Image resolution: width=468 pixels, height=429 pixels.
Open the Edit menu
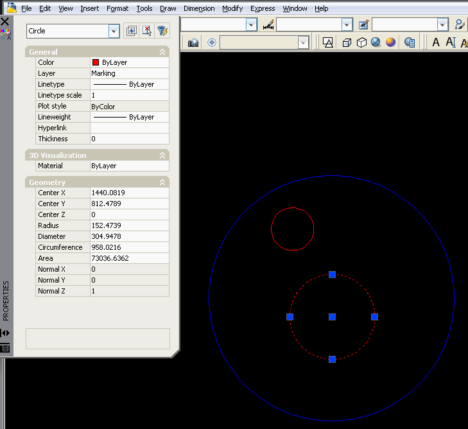click(x=45, y=8)
